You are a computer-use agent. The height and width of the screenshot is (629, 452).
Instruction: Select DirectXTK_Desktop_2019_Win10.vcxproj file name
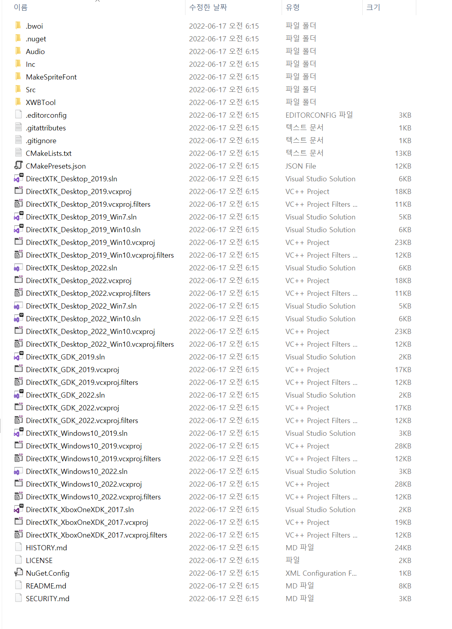tap(90, 243)
